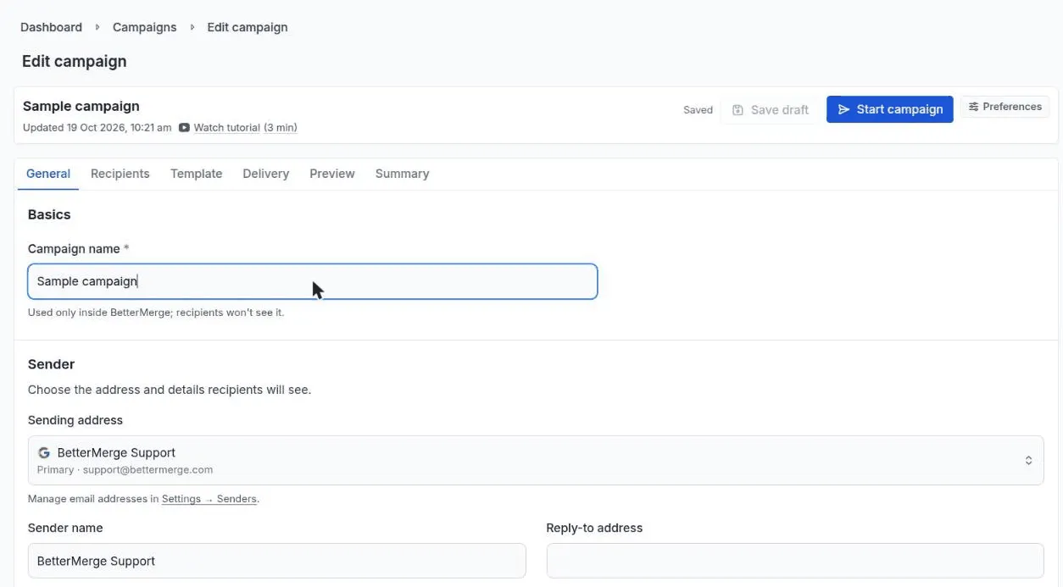The width and height of the screenshot is (1063, 587).
Task: Navigate to Dashboard breadcrumb
Action: pyautogui.click(x=51, y=27)
